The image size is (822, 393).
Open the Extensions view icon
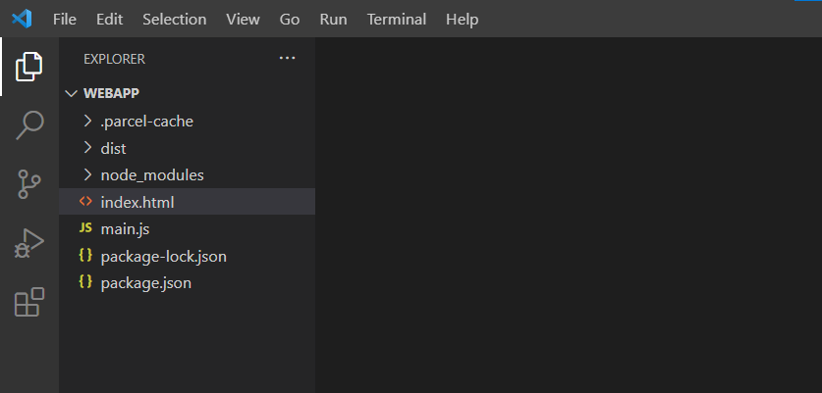(29, 302)
